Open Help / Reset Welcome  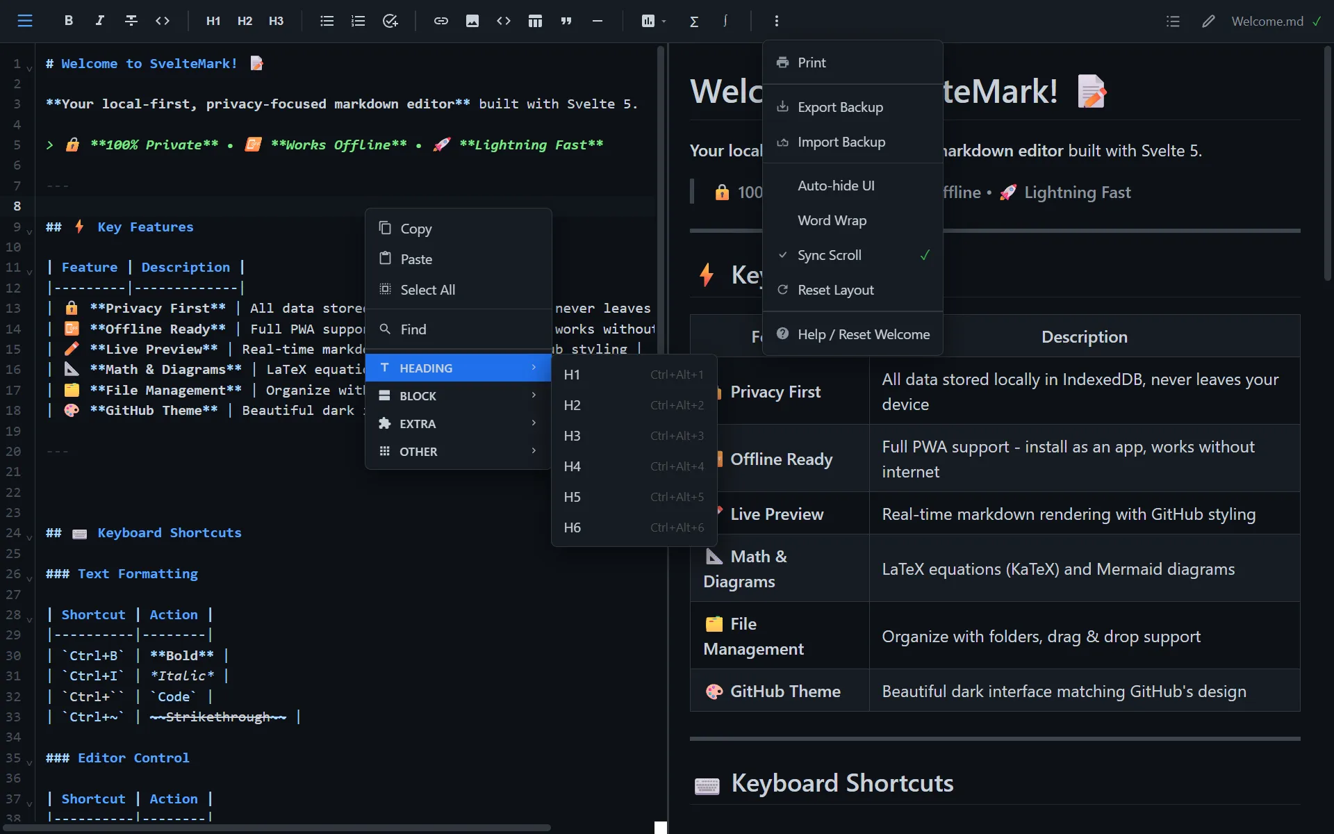853,334
